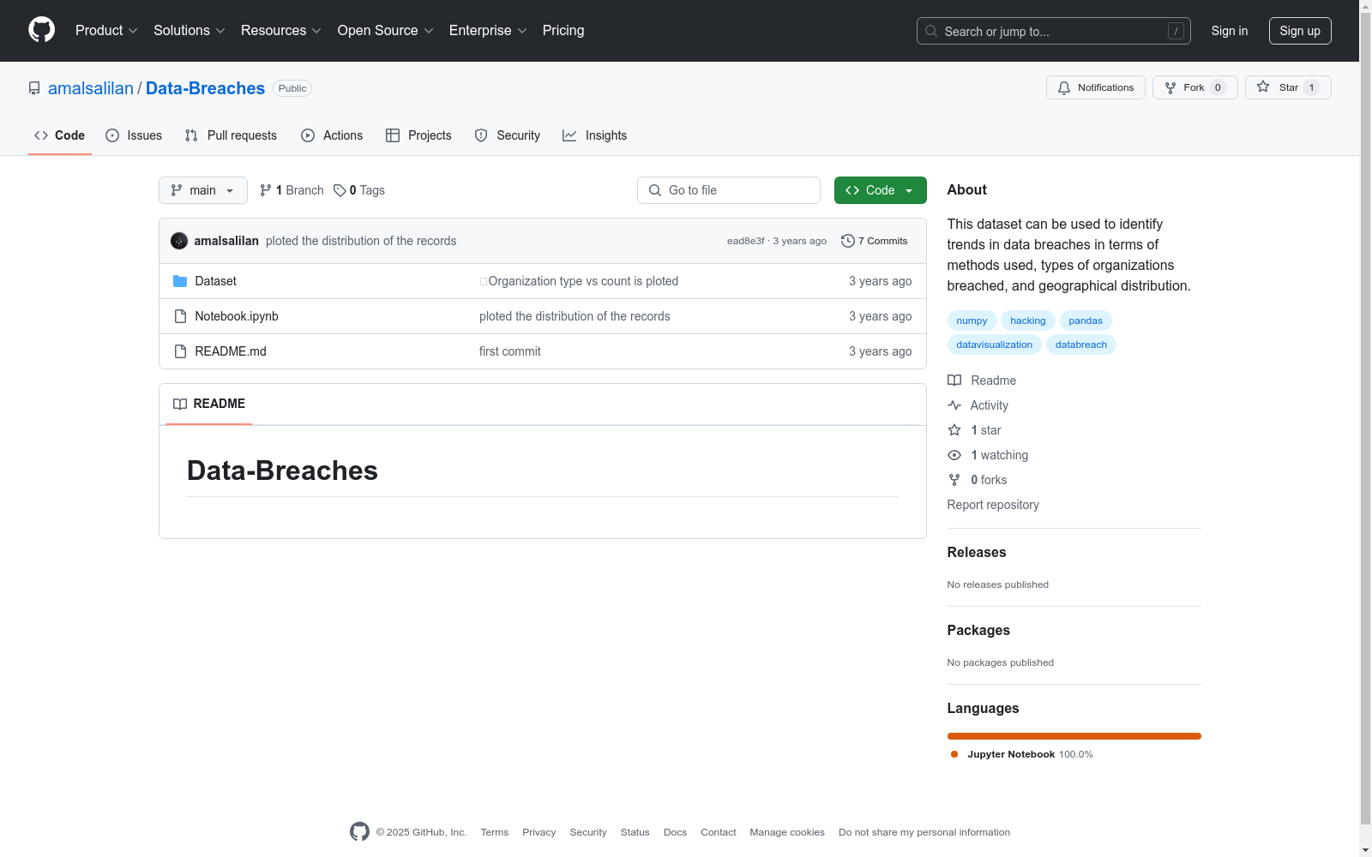This screenshot has width=1372, height=857.
Task: Click the numpy topic tag
Action: 972,321
